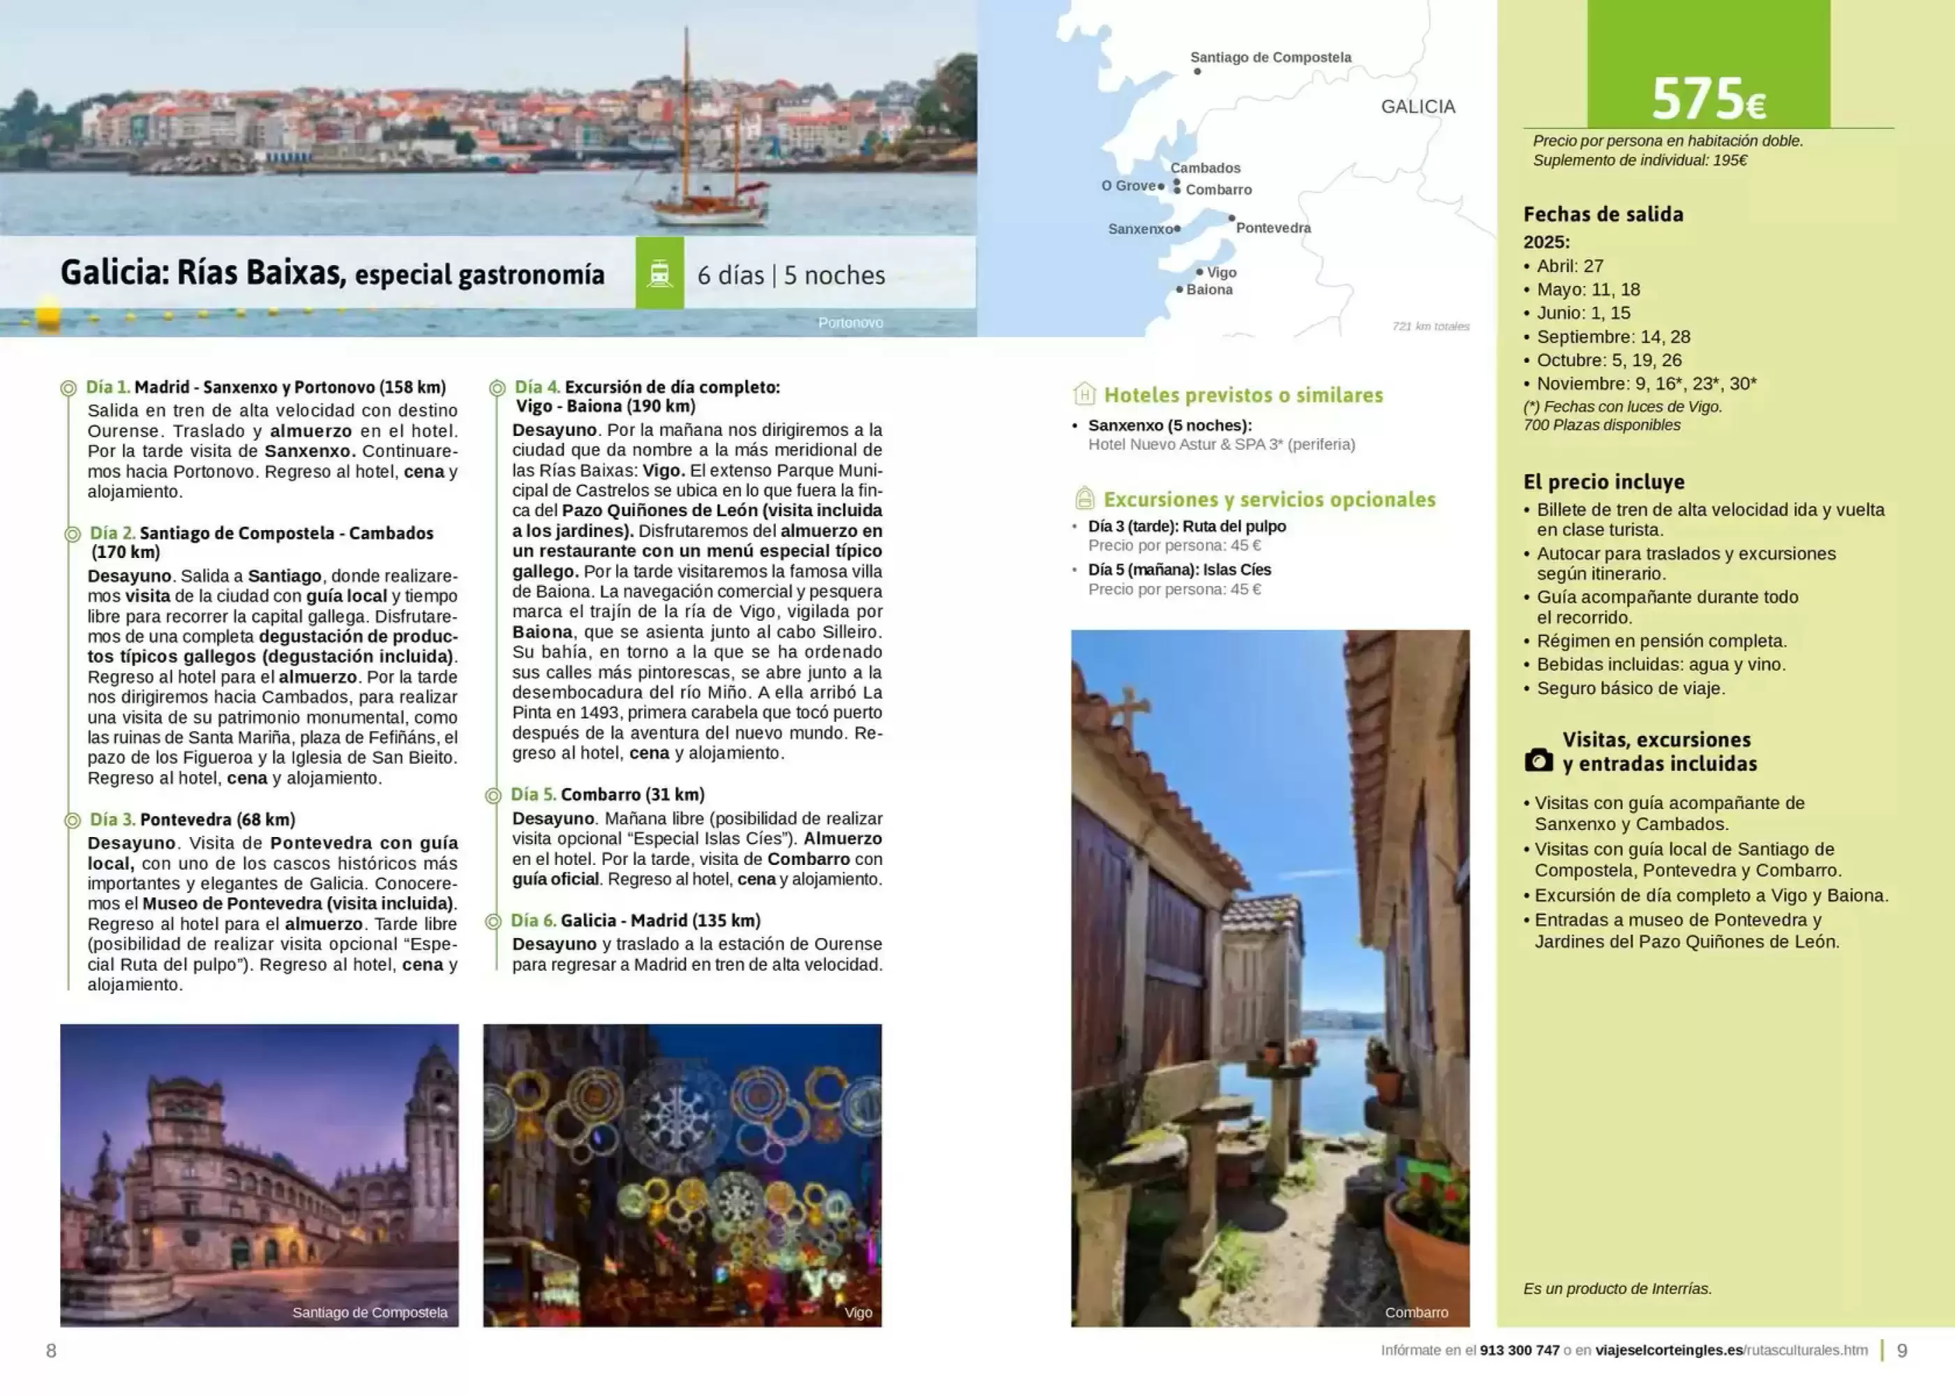The width and height of the screenshot is (1955, 1395).
Task: Click the 'Día 3. Pontevedra (68 km)' heading
Action: click(x=193, y=820)
